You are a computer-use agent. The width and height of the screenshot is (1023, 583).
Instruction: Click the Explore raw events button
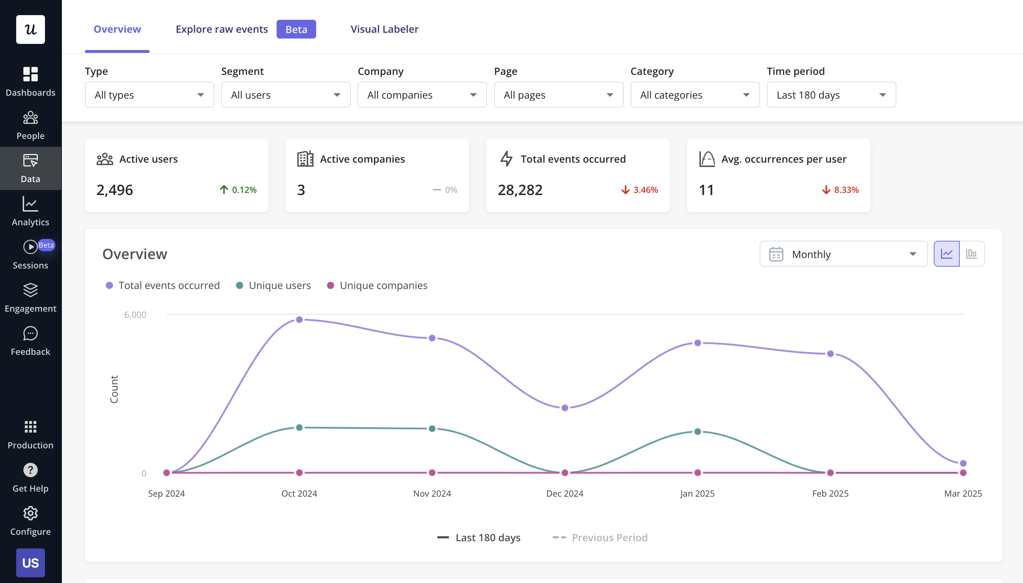222,29
